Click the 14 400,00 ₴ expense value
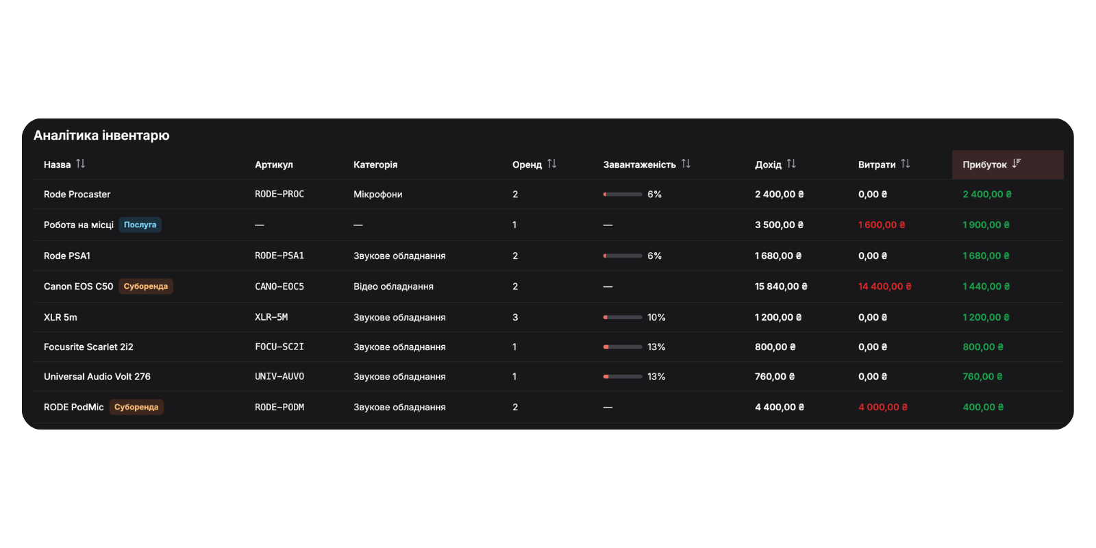This screenshot has height=548, width=1096. click(x=885, y=286)
